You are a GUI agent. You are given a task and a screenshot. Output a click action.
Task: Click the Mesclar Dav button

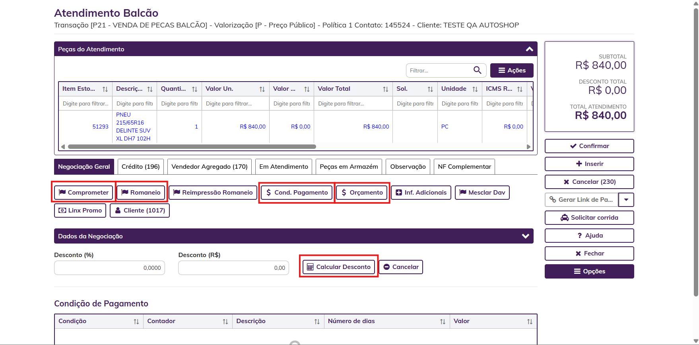482,193
